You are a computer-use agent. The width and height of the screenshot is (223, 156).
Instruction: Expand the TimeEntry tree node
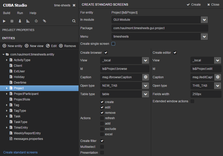tap(7, 127)
